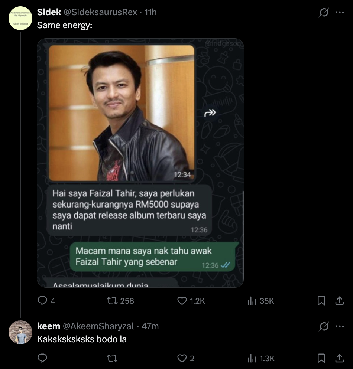This screenshot has width=353, height=369.
Task: Open the WhatsApp screenshot image
Action: 140,163
